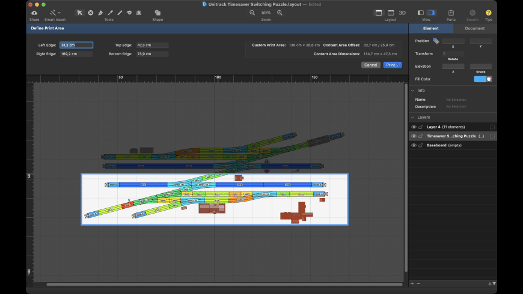Viewport: 523px width, 294px height.
Task: Click the Print... button
Action: pos(392,65)
